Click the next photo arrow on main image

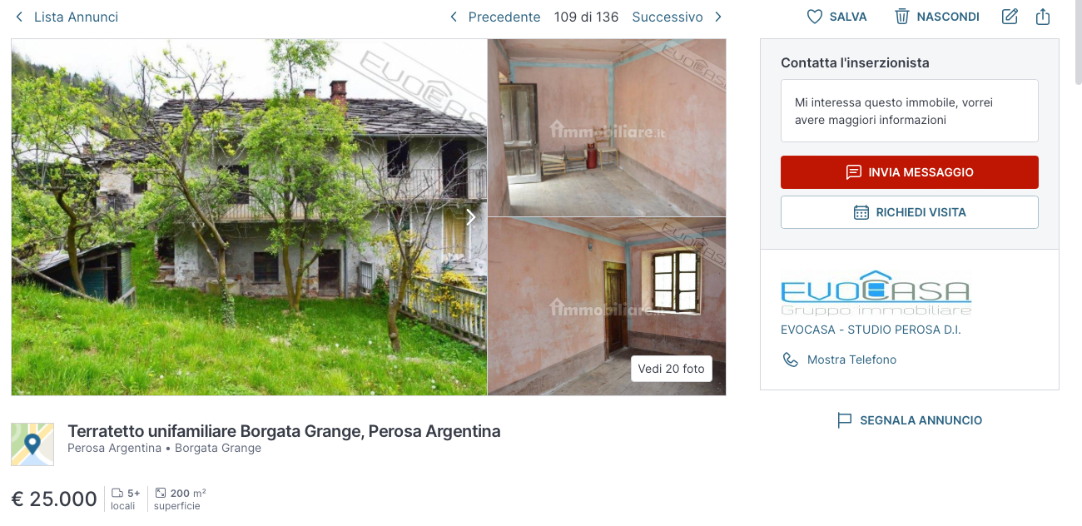coord(471,217)
